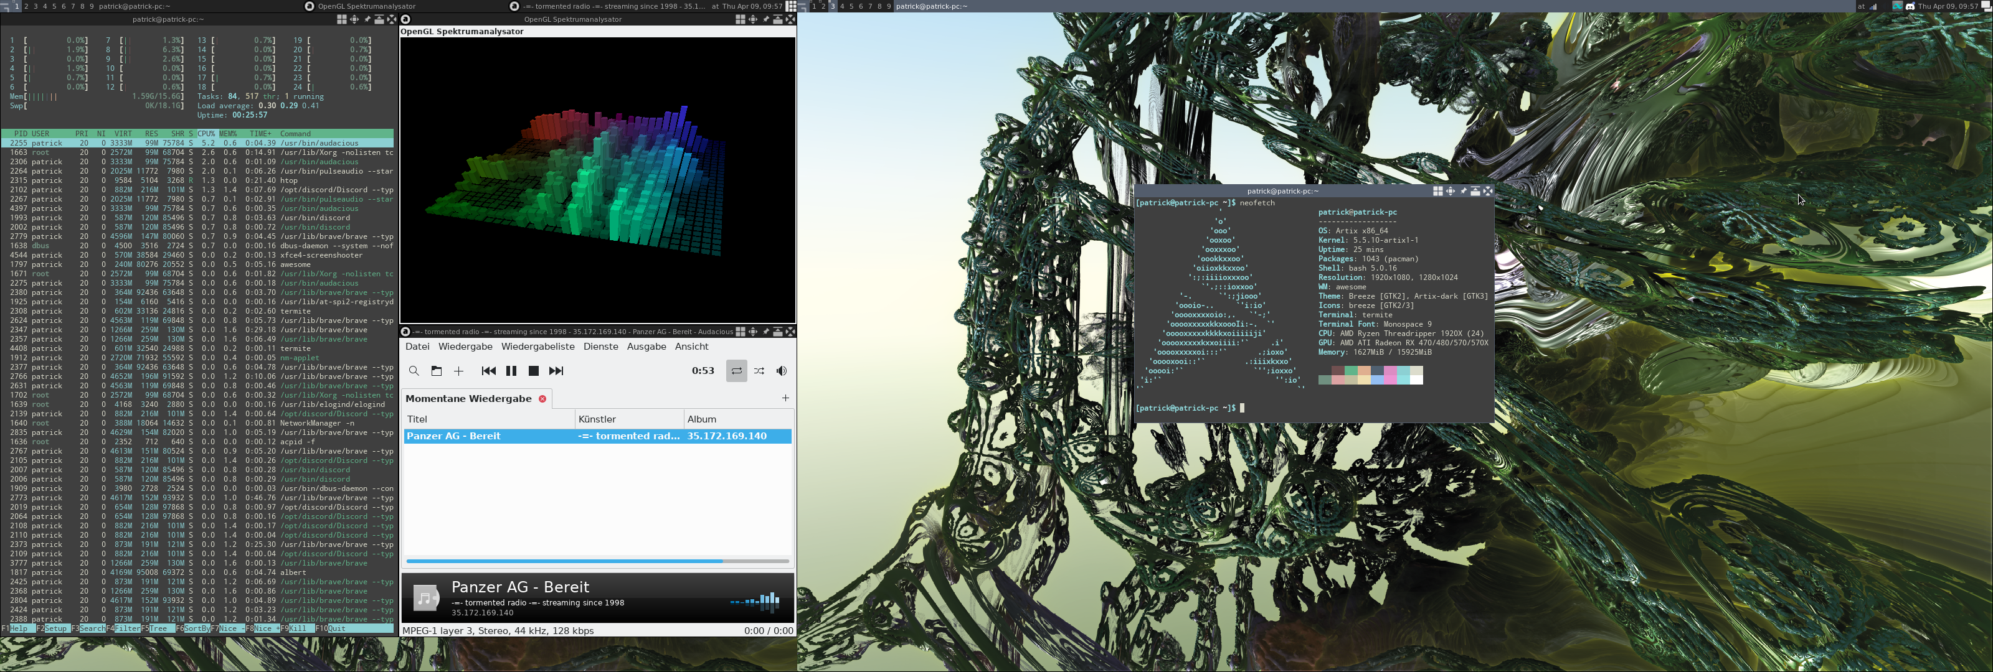Stop the current stream
Viewport: 1993px width, 672px height.
(x=533, y=371)
